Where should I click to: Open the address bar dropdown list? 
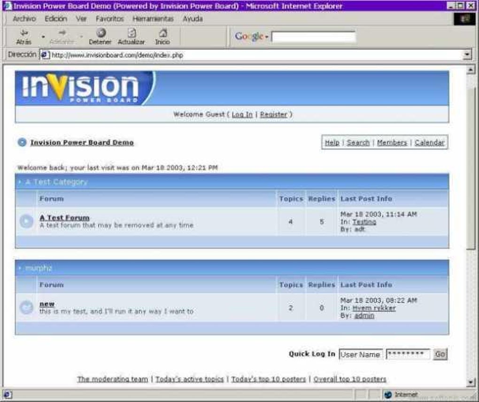click(x=467, y=55)
